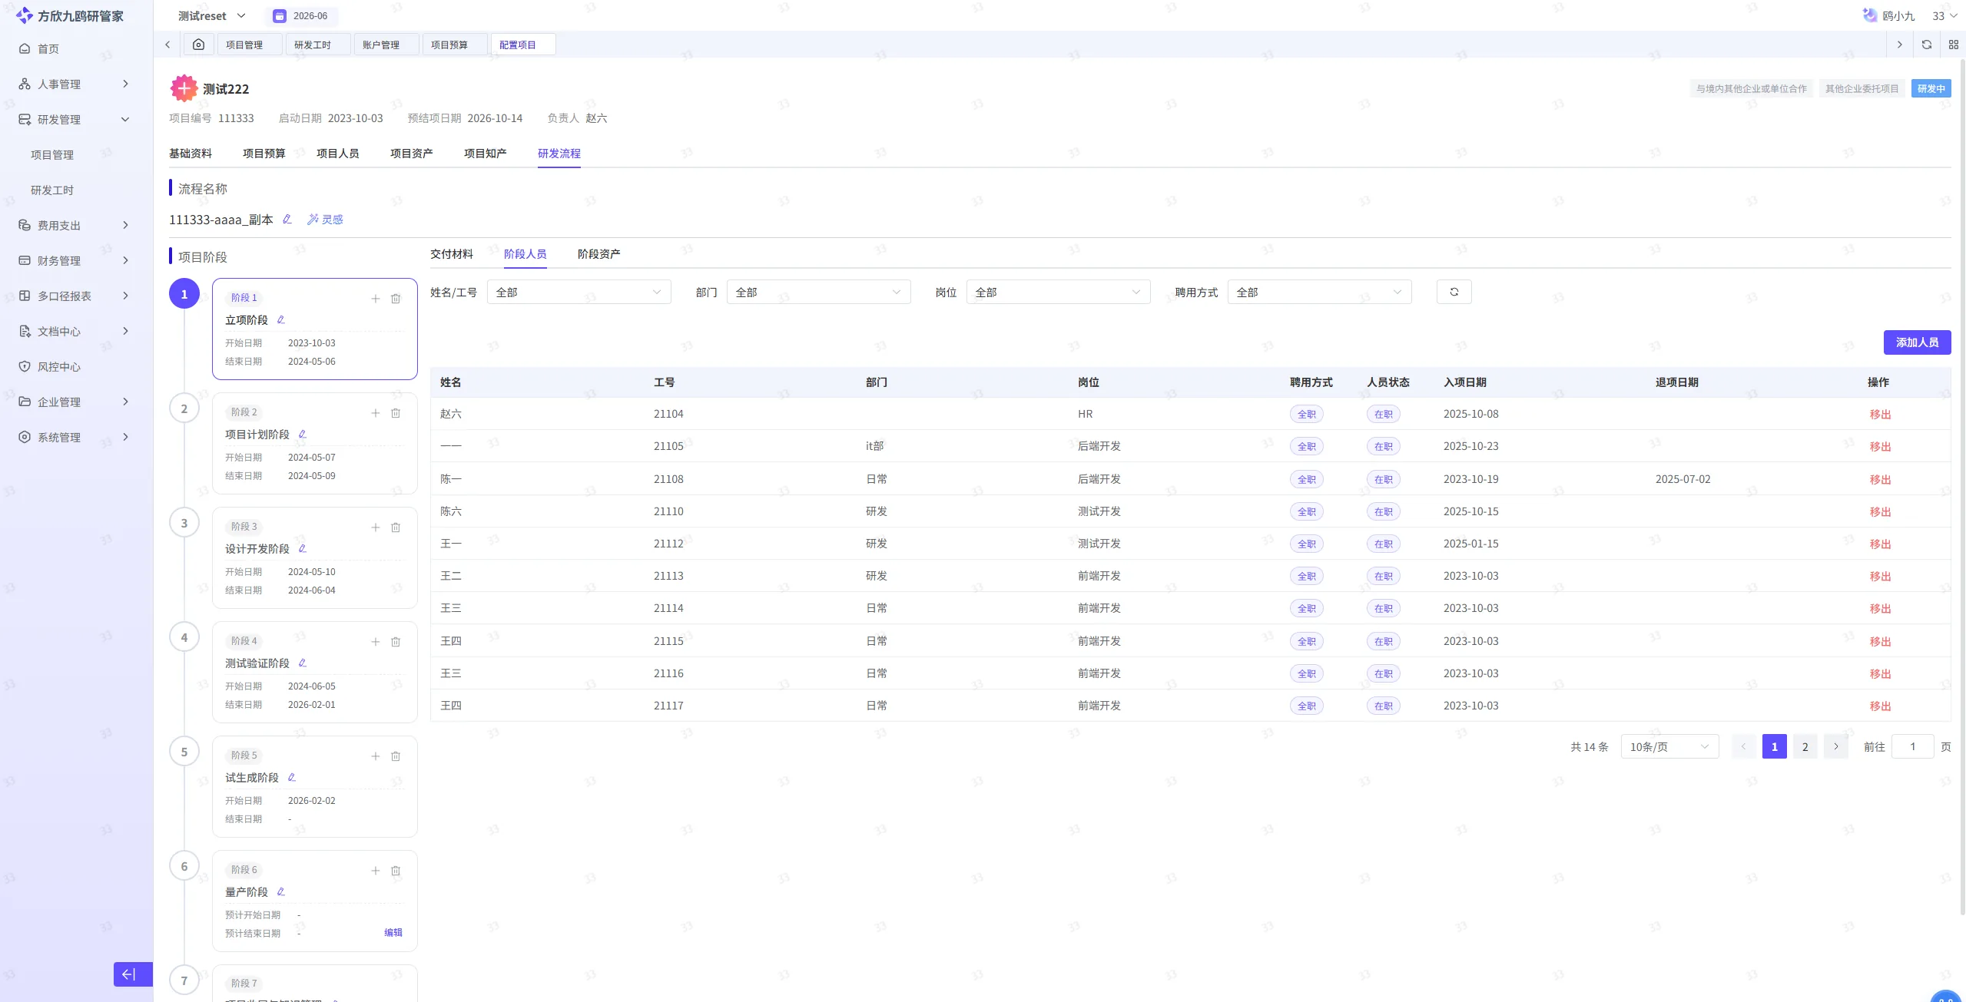Click the 前往 page number input field
1966x1002 pixels.
[x=1912, y=747]
